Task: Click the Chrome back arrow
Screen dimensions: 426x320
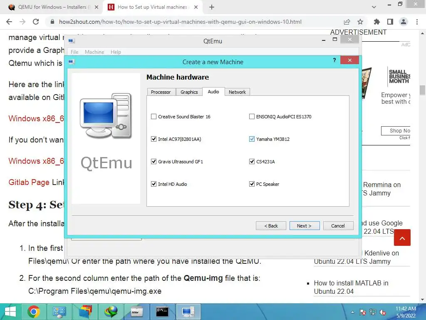Action: (9, 22)
